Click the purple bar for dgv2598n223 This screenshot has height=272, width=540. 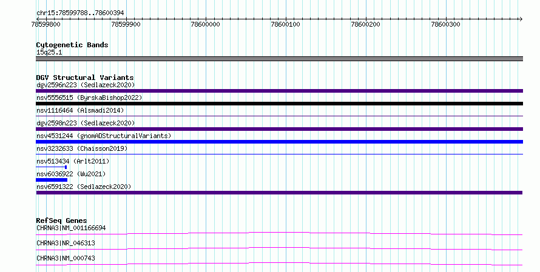click(x=279, y=129)
